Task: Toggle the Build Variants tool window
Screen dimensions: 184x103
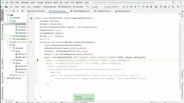Action: click(x=2, y=93)
